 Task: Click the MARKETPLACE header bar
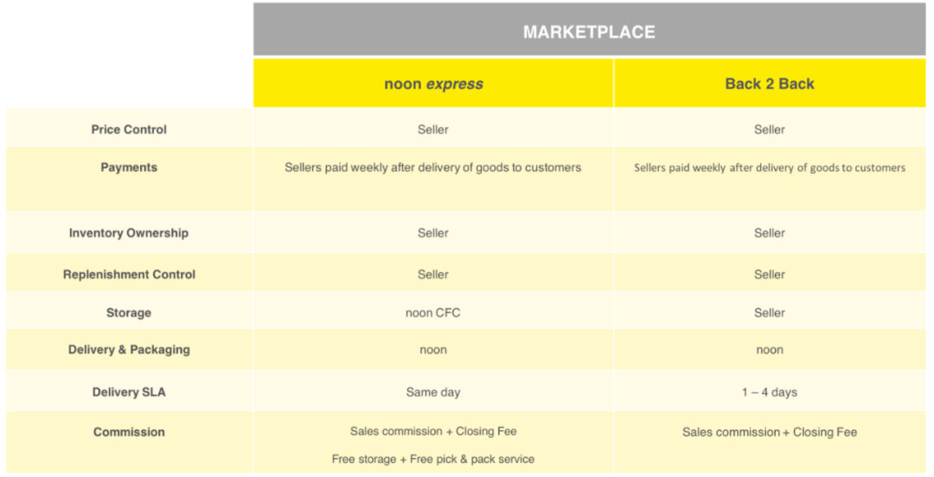589,32
